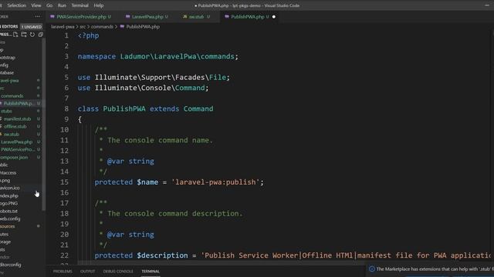Create a new folder in Explorer

point(24,35)
